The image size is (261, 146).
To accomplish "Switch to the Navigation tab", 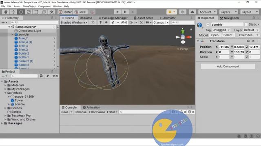I will pyautogui.click(x=229, y=18).
